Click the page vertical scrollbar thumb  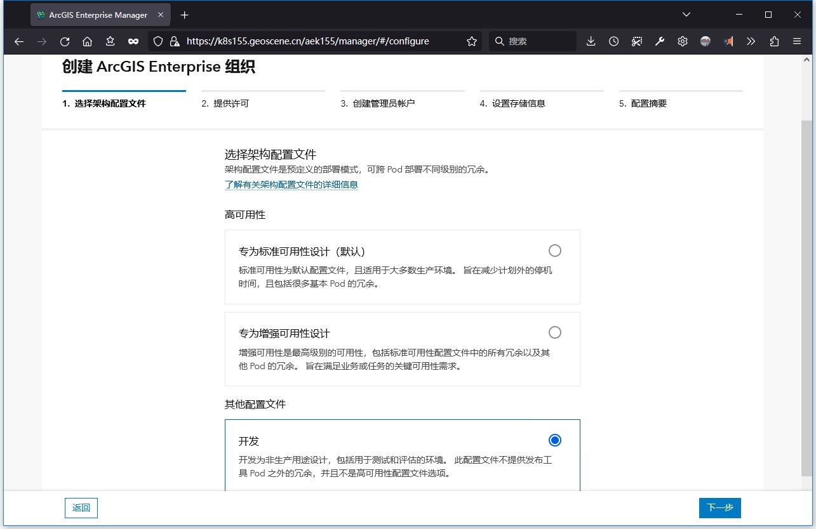pos(807,298)
